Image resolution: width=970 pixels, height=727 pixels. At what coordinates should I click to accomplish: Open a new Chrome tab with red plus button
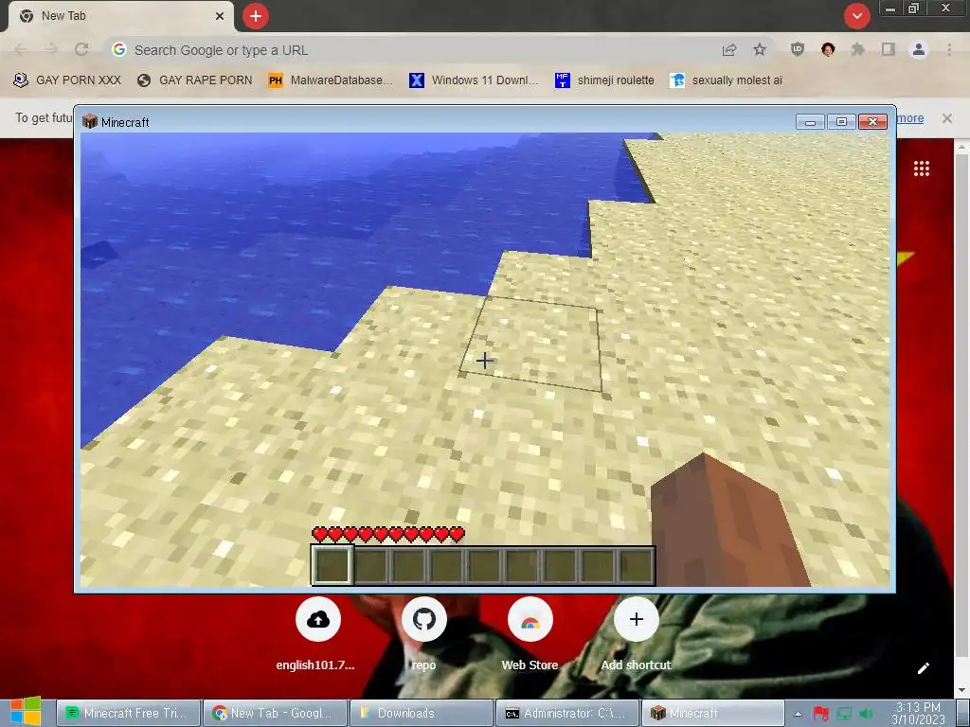point(256,16)
